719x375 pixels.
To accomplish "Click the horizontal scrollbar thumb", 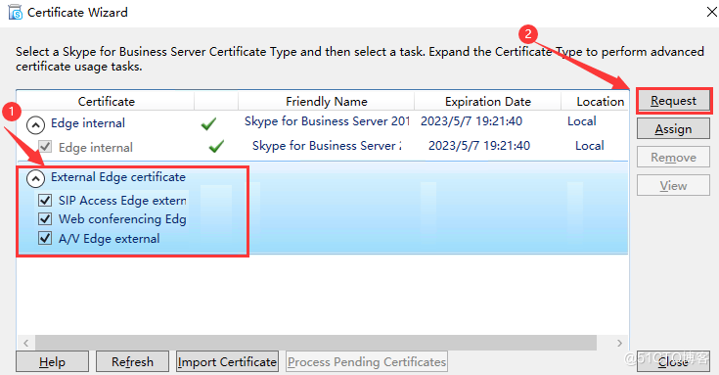I will pyautogui.click(x=316, y=343).
